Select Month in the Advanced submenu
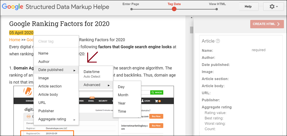Screen dimensions: 287x136 (x=127, y=95)
